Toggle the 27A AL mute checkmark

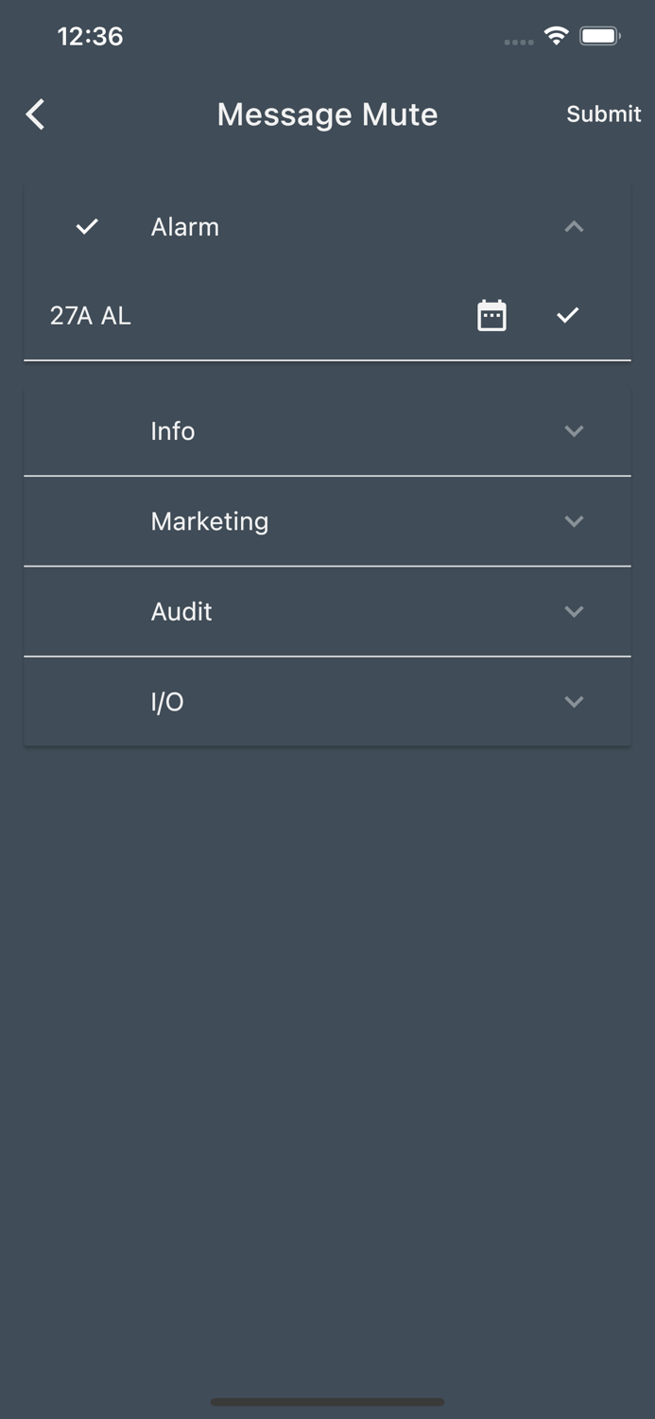click(x=567, y=315)
